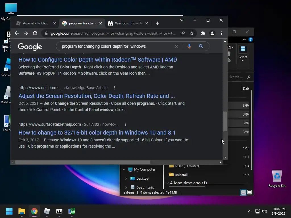Click the horizontal scrollbar thumb in Chrome
This screenshot has height=218, width=291.
click(83, 162)
